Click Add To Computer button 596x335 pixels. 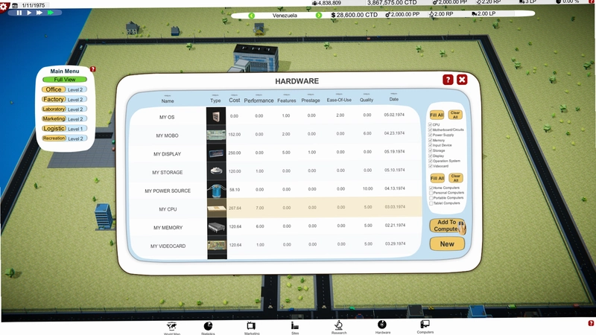448,226
